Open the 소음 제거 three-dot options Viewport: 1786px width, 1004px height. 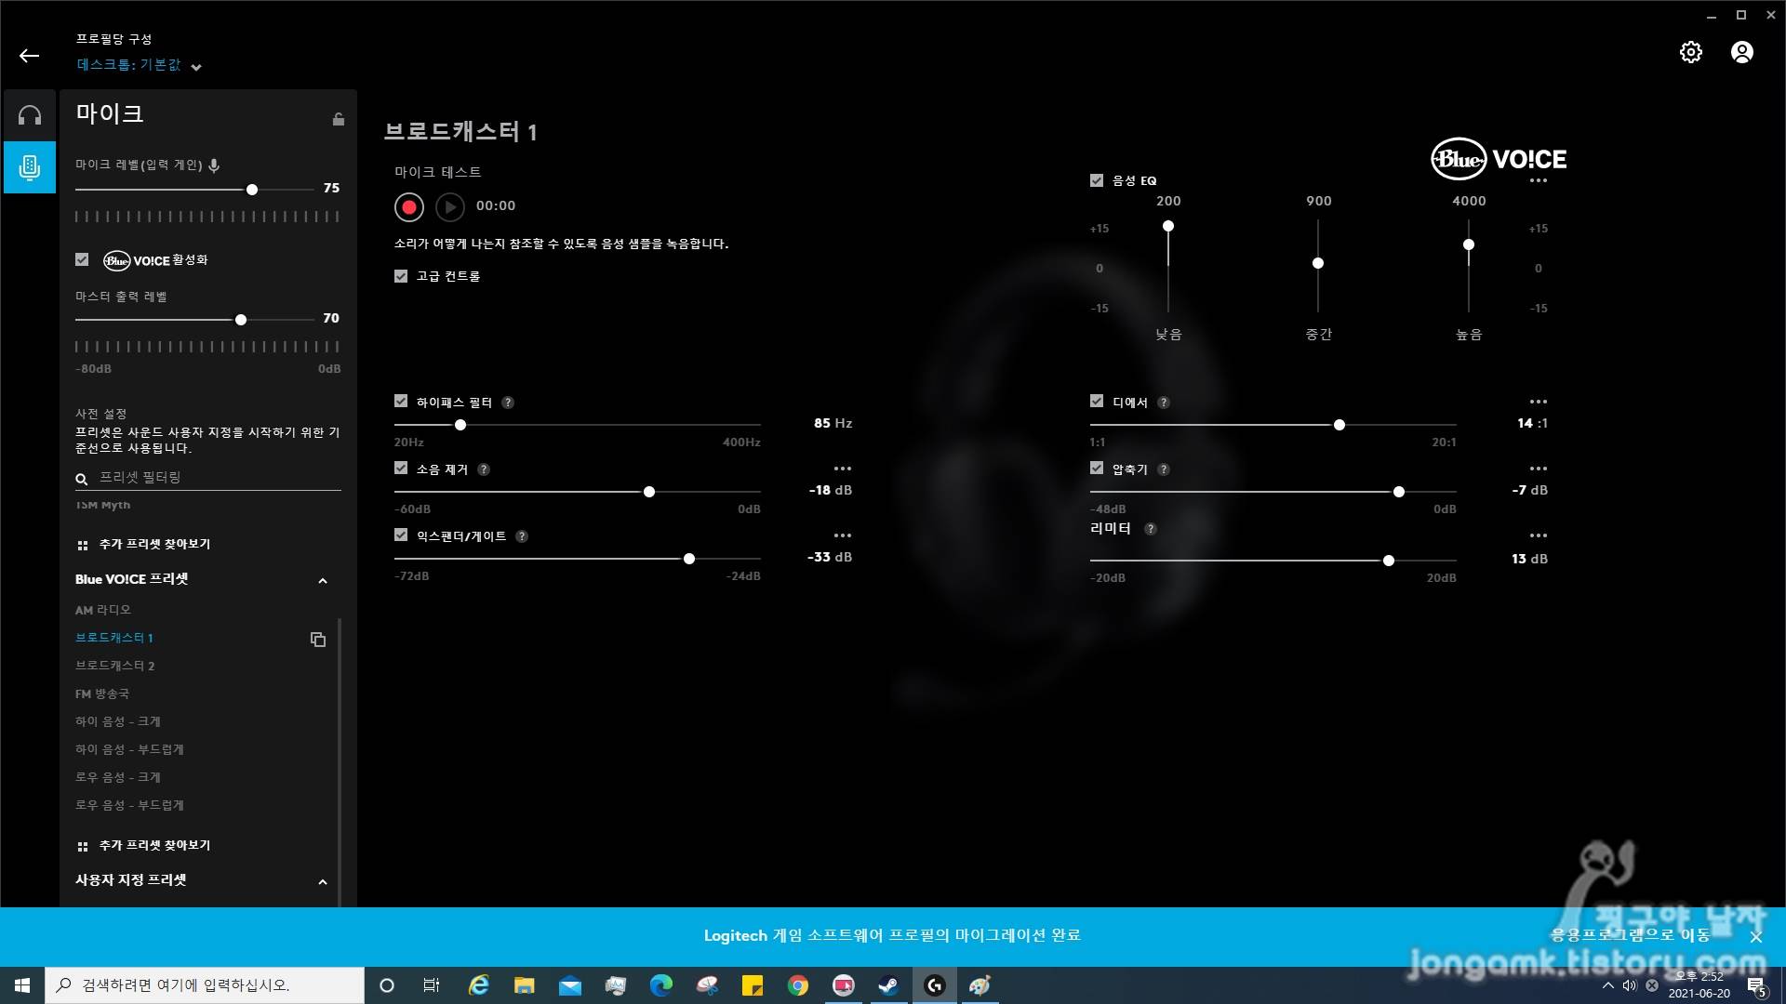coord(842,469)
